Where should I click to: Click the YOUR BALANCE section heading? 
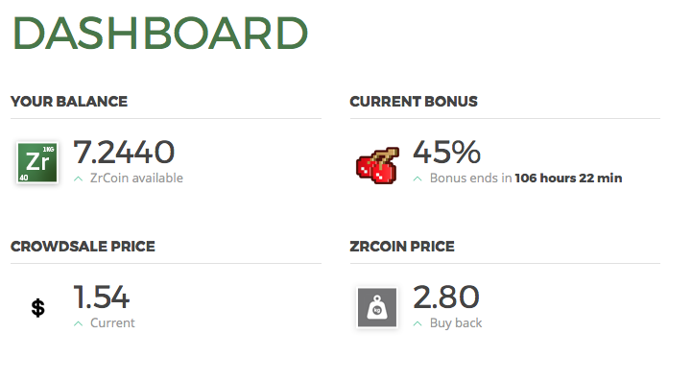(x=69, y=102)
